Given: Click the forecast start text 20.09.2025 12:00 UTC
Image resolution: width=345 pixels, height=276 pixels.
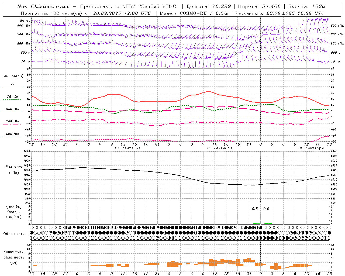Looking at the screenshot, I should point(122,13).
